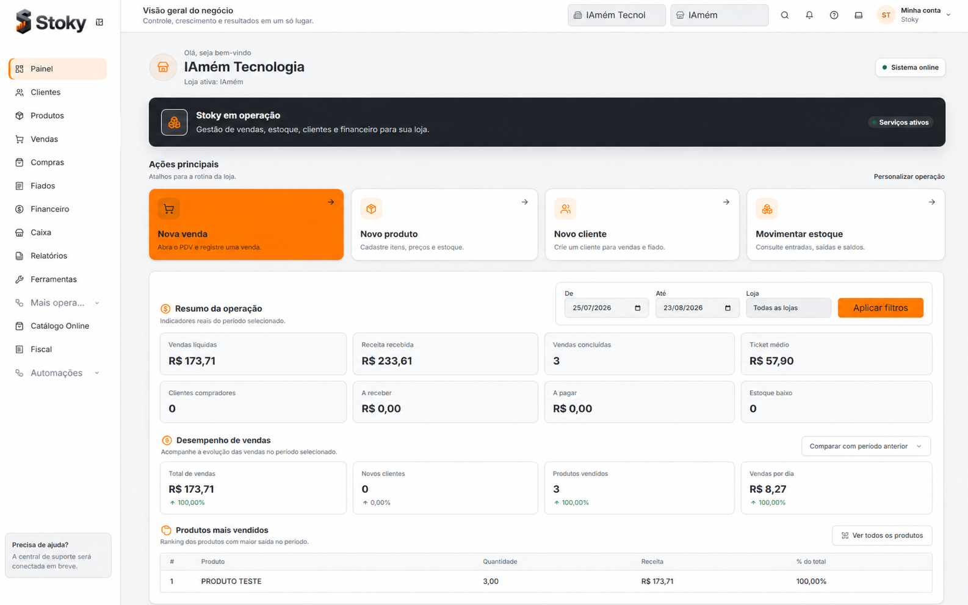The width and height of the screenshot is (968, 605).
Task: Click the PRODUTO TESTE table row name
Action: pos(231,582)
